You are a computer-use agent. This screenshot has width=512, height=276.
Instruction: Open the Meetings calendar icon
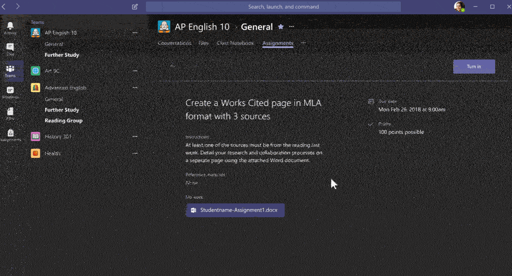coord(10,92)
